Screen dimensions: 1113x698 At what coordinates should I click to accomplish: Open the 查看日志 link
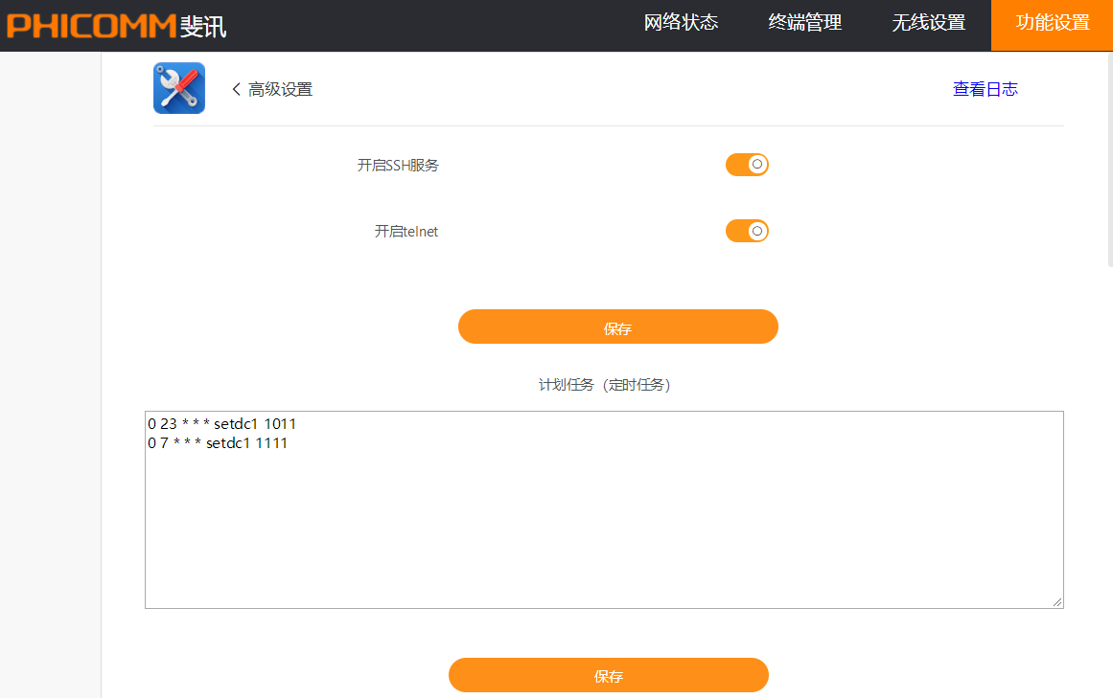(x=985, y=89)
